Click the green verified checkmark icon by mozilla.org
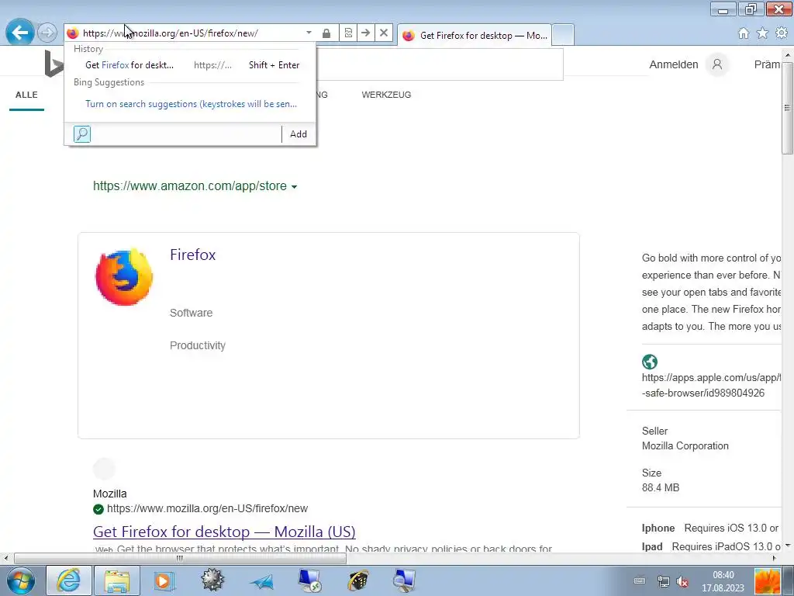 [x=98, y=509]
